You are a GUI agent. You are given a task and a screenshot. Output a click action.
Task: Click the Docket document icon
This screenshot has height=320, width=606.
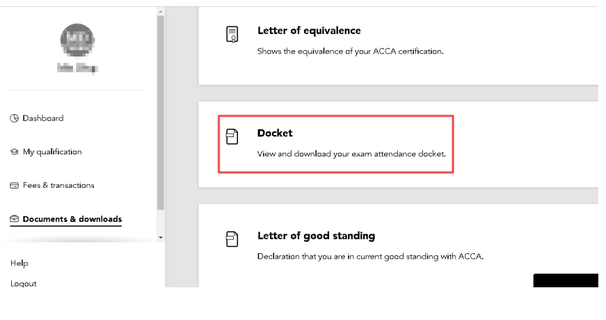(232, 137)
